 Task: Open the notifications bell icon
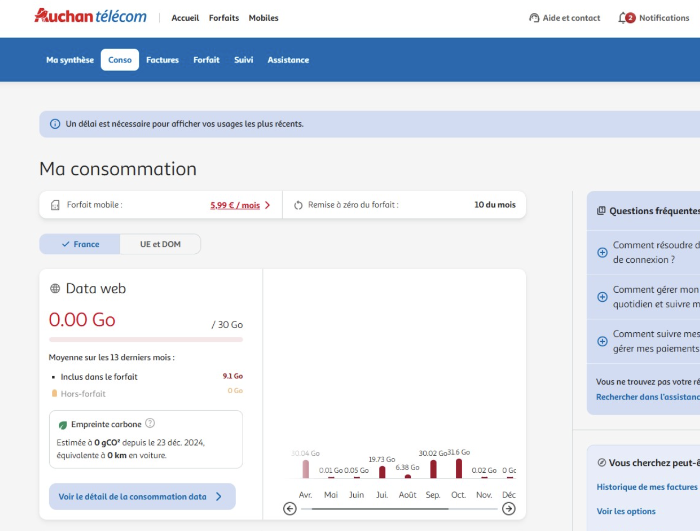[623, 18]
